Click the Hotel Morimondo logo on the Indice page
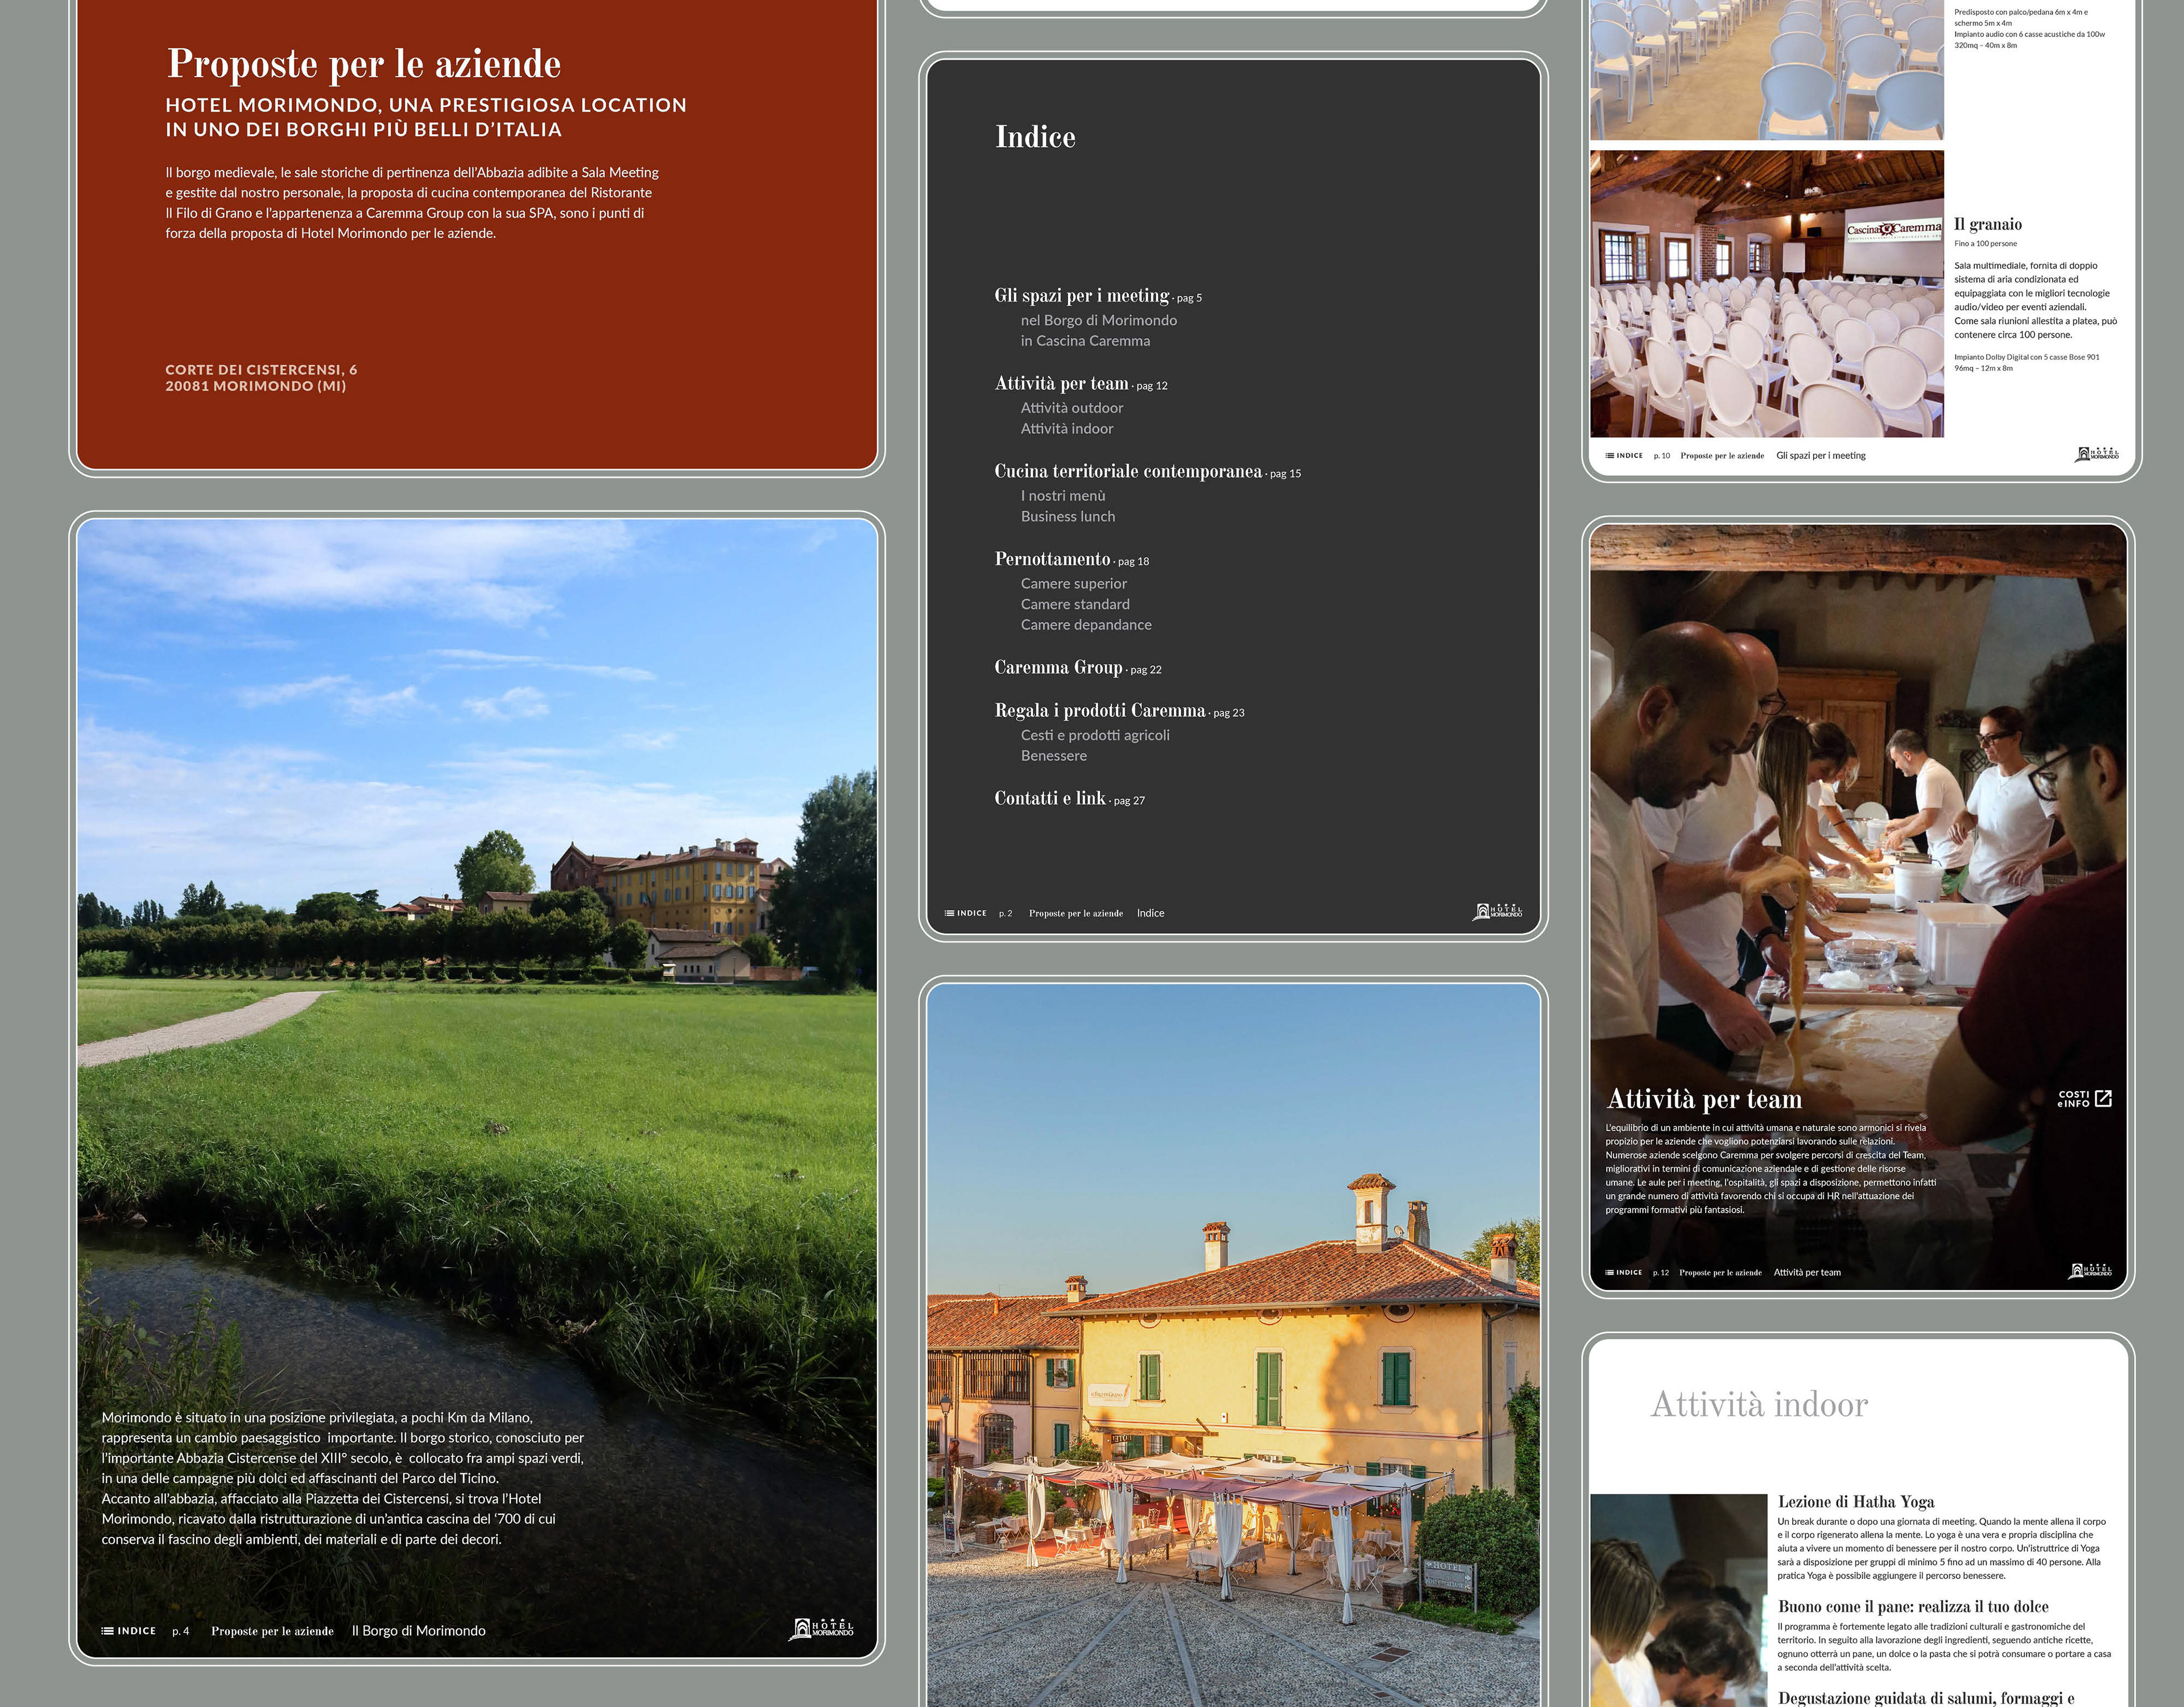2184x1707 pixels. pos(1497,911)
